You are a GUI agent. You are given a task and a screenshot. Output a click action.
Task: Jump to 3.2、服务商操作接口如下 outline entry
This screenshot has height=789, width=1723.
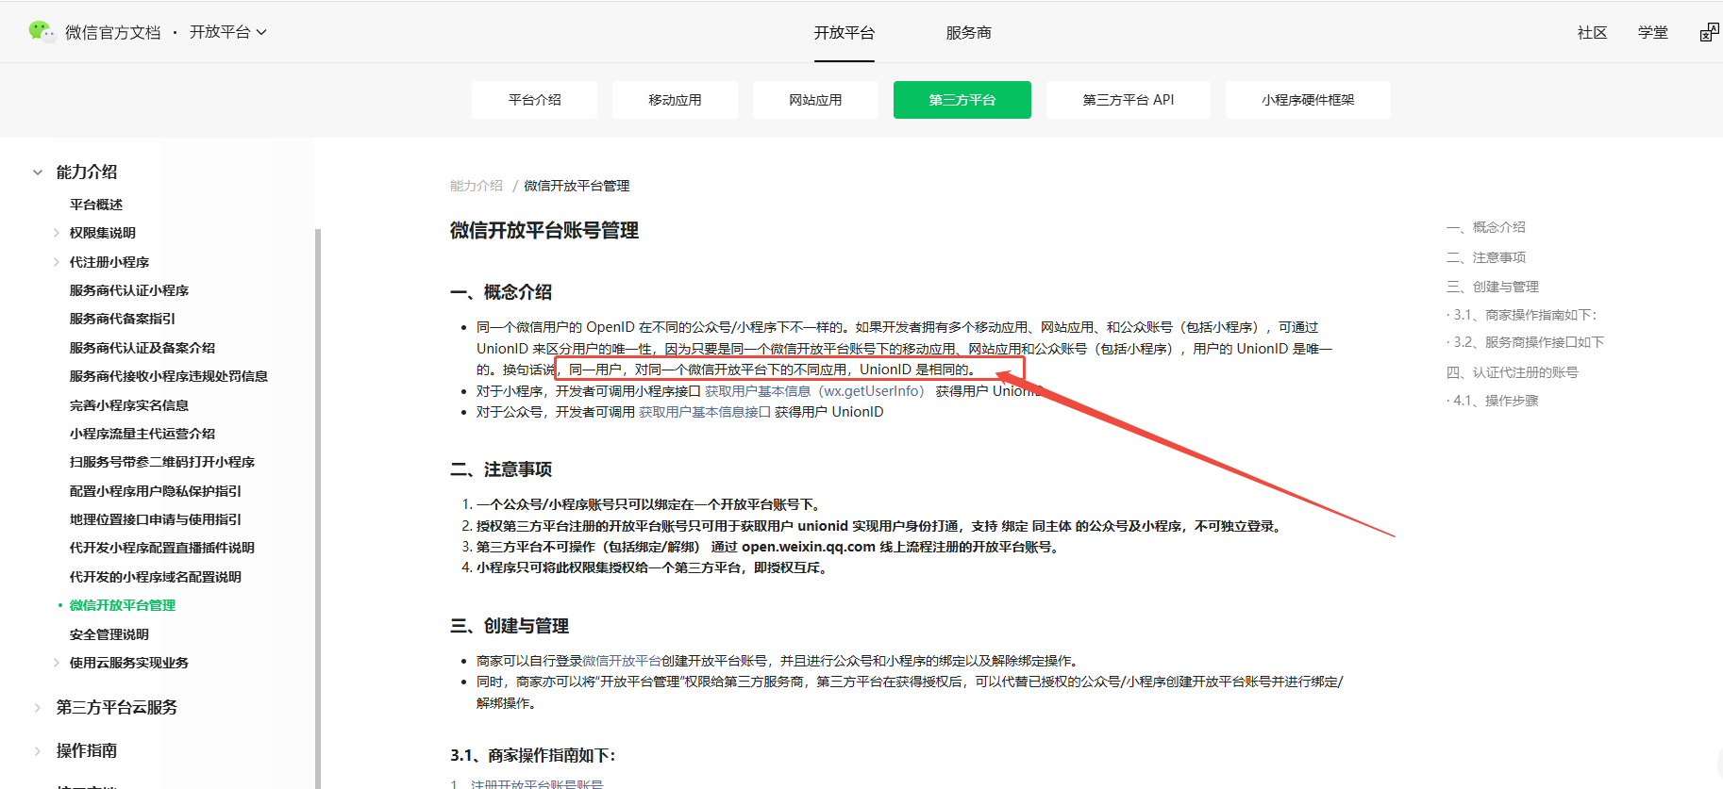pyautogui.click(x=1526, y=342)
